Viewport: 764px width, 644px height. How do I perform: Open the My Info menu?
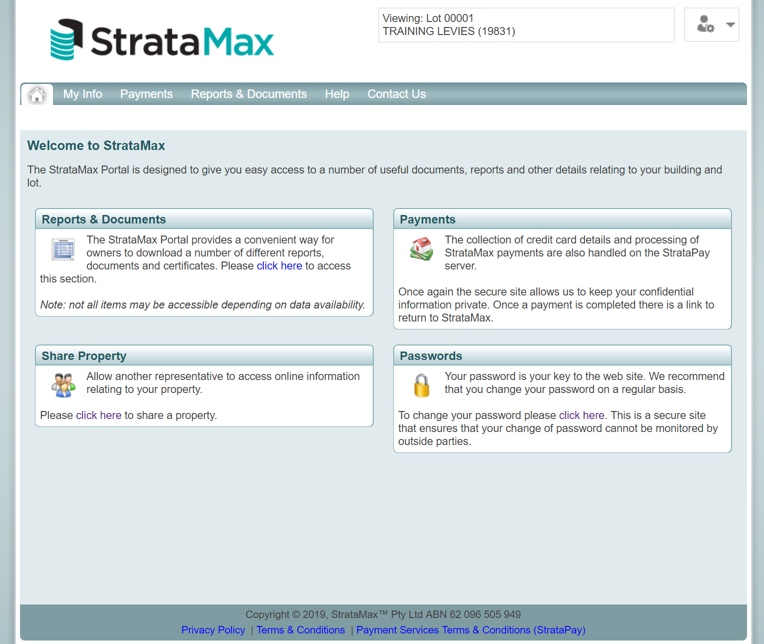coord(82,94)
